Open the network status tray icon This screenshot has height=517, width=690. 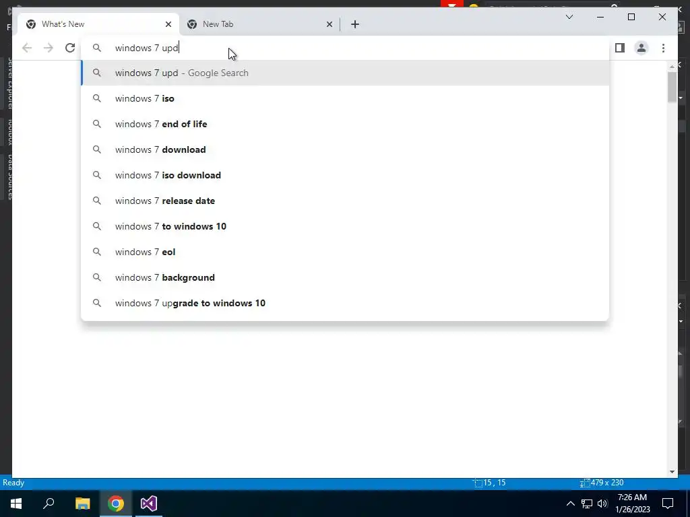coord(586,504)
